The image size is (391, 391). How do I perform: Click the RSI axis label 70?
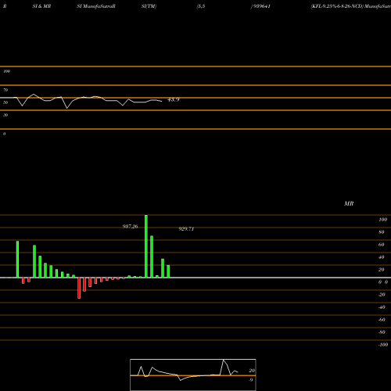click(5, 90)
